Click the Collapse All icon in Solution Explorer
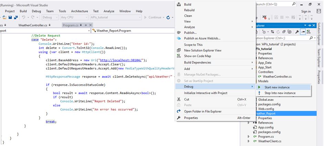This screenshot has height=146, width=324. pos(284,32)
